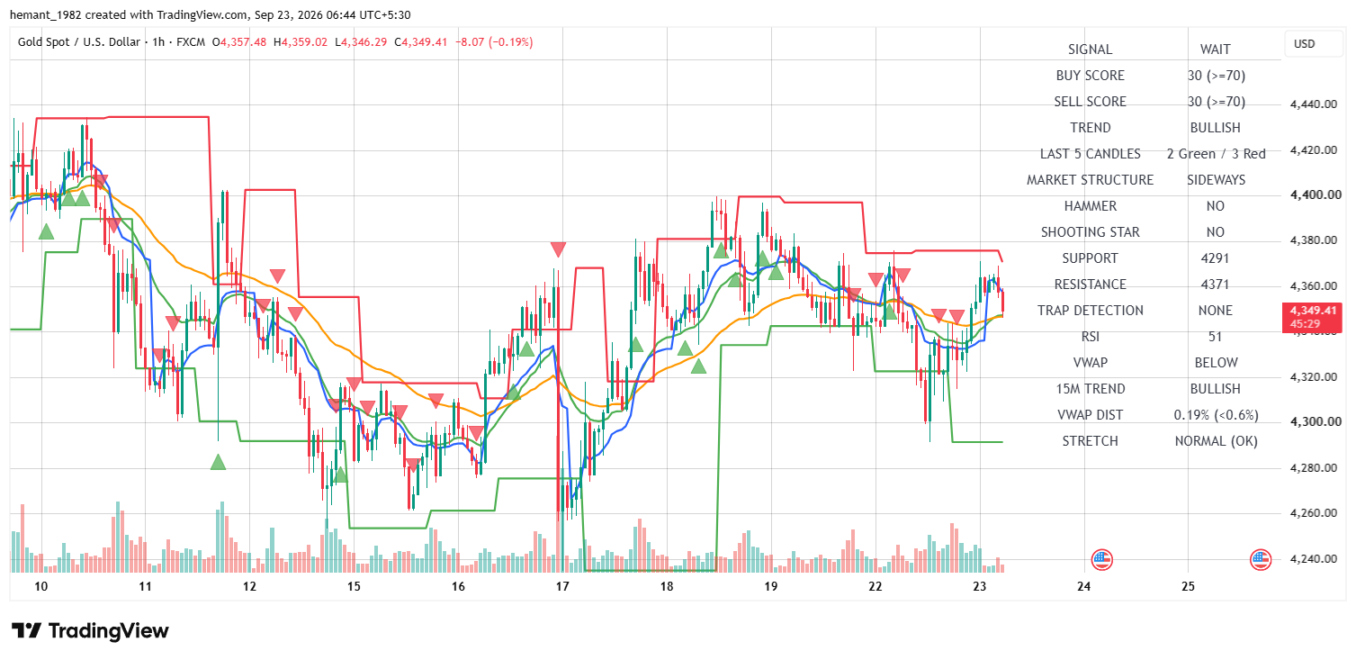The width and height of the screenshot is (1356, 660).
Task: Click the US flag event icon near date 24
Action: 1101,559
